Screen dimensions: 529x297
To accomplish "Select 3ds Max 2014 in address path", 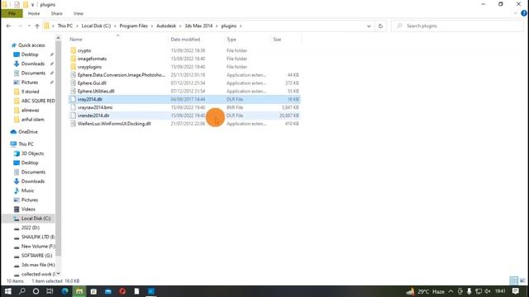I will 198,26.
